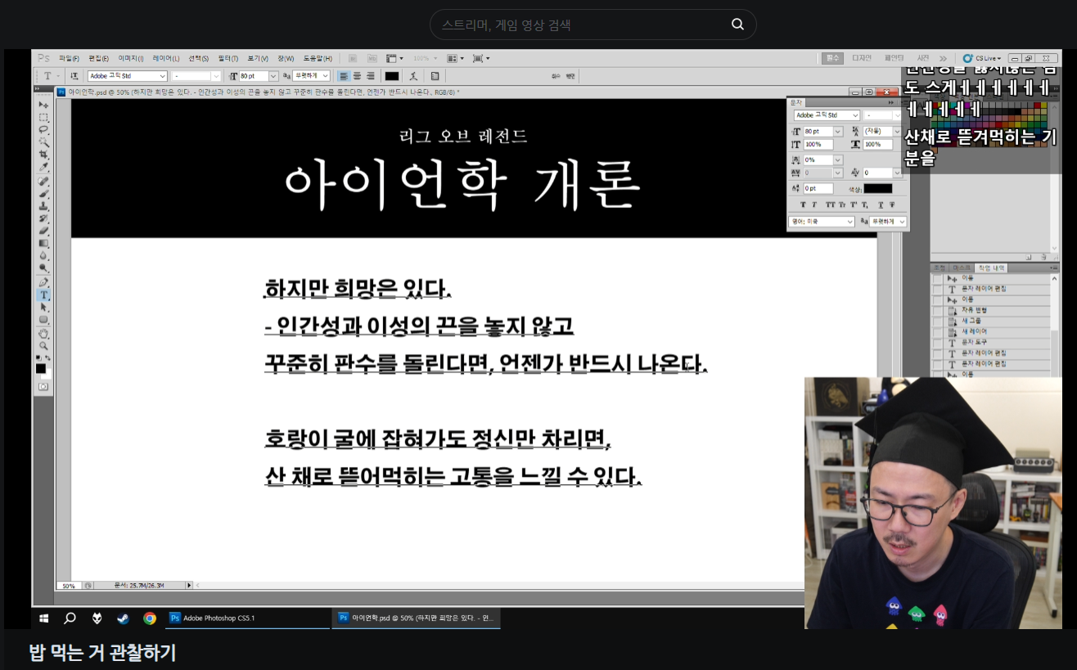Image resolution: width=1077 pixels, height=670 pixels.
Task: Left-align text in options bar
Action: click(344, 75)
